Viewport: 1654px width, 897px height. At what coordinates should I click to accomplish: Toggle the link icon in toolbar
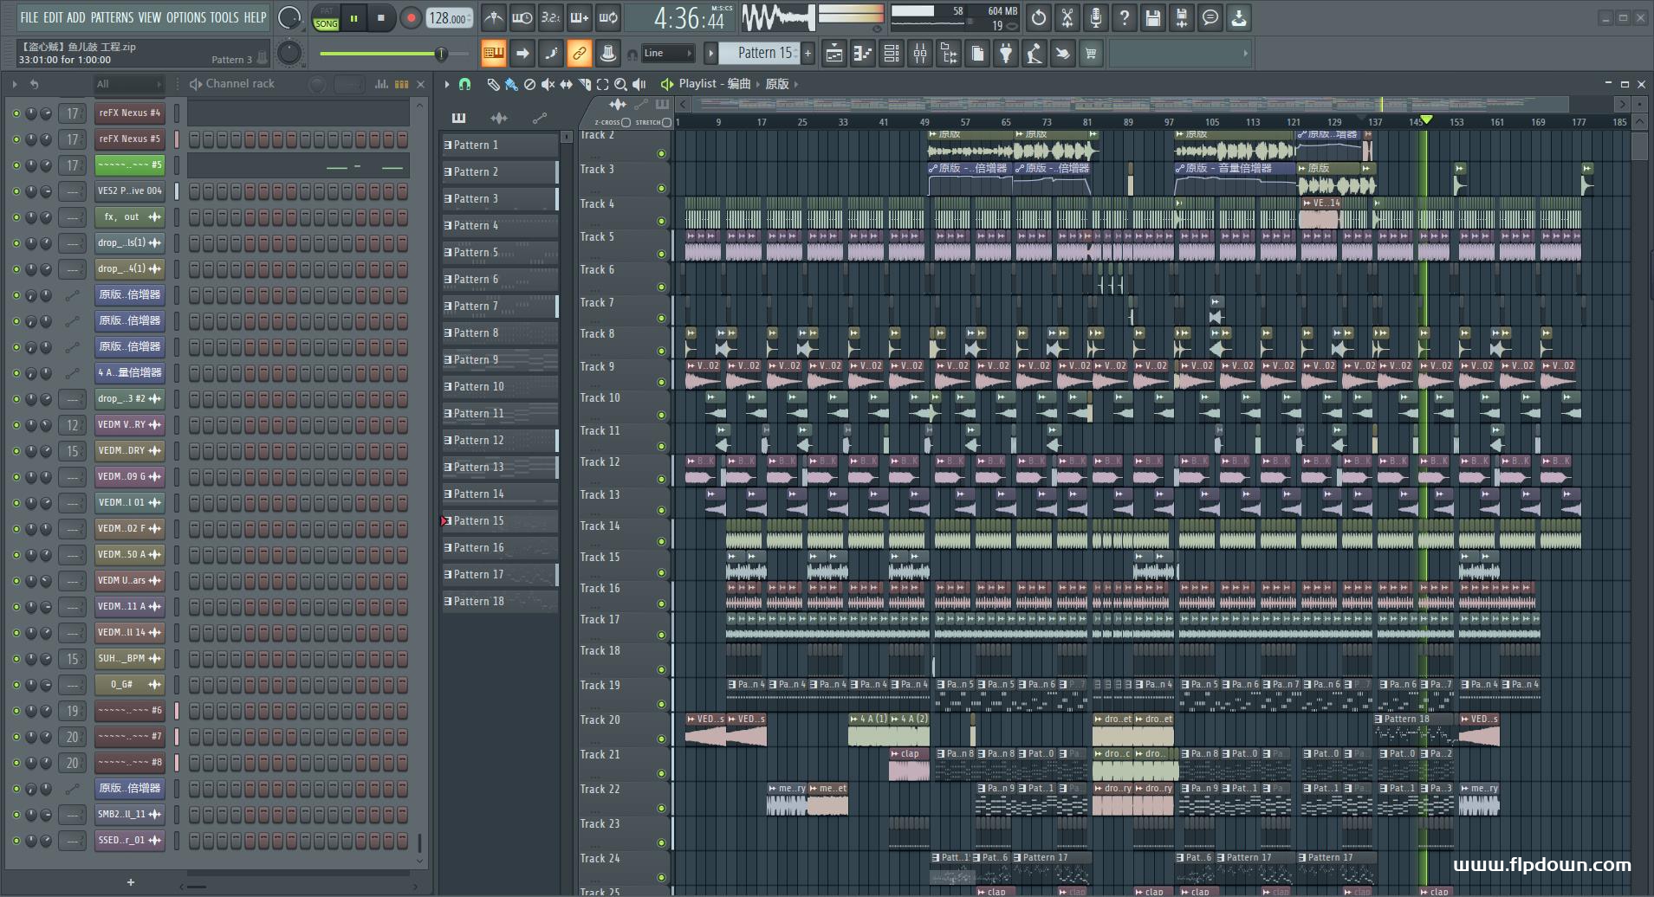pyautogui.click(x=579, y=54)
